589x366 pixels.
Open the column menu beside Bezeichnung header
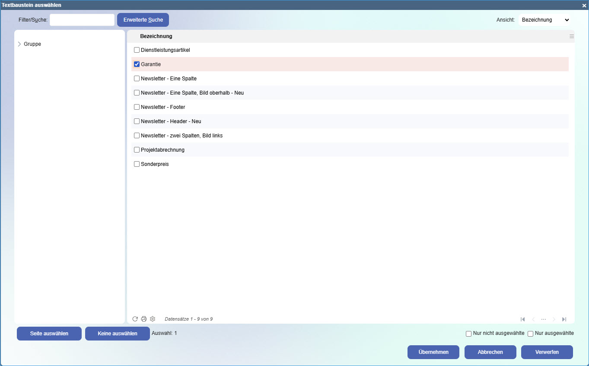[572, 36]
